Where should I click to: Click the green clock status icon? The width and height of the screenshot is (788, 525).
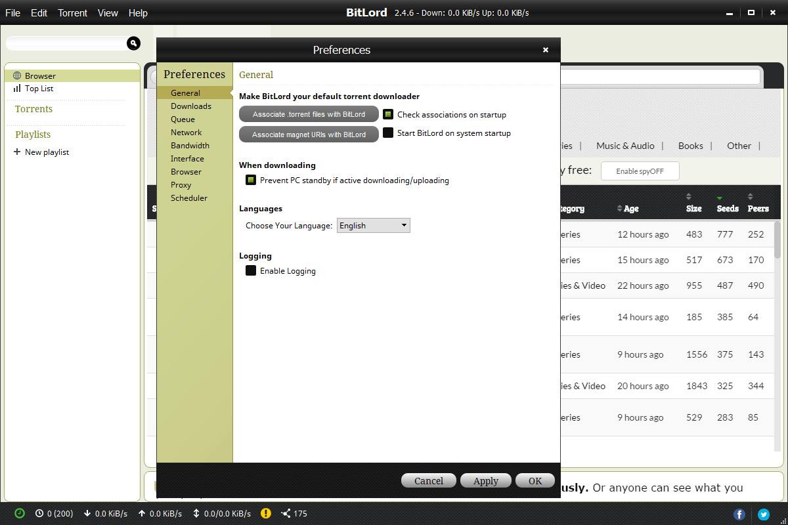(x=20, y=513)
